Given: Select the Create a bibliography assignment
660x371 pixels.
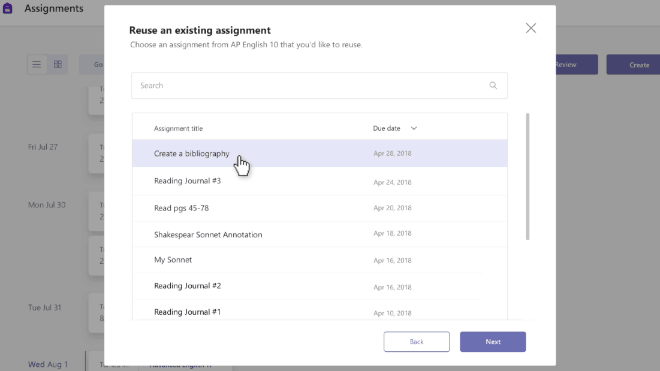Looking at the screenshot, I should [192, 153].
